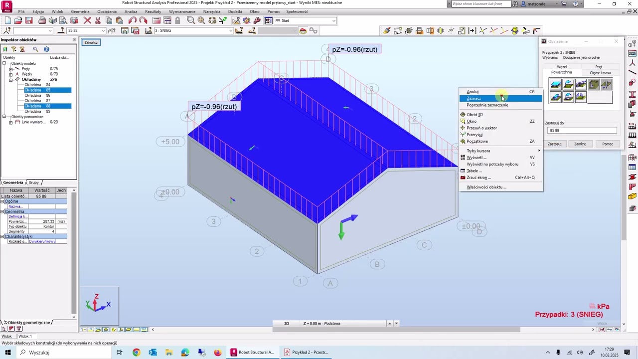Click the red X Delete icon
Viewport: 638px width, 359px height.
[87, 20]
